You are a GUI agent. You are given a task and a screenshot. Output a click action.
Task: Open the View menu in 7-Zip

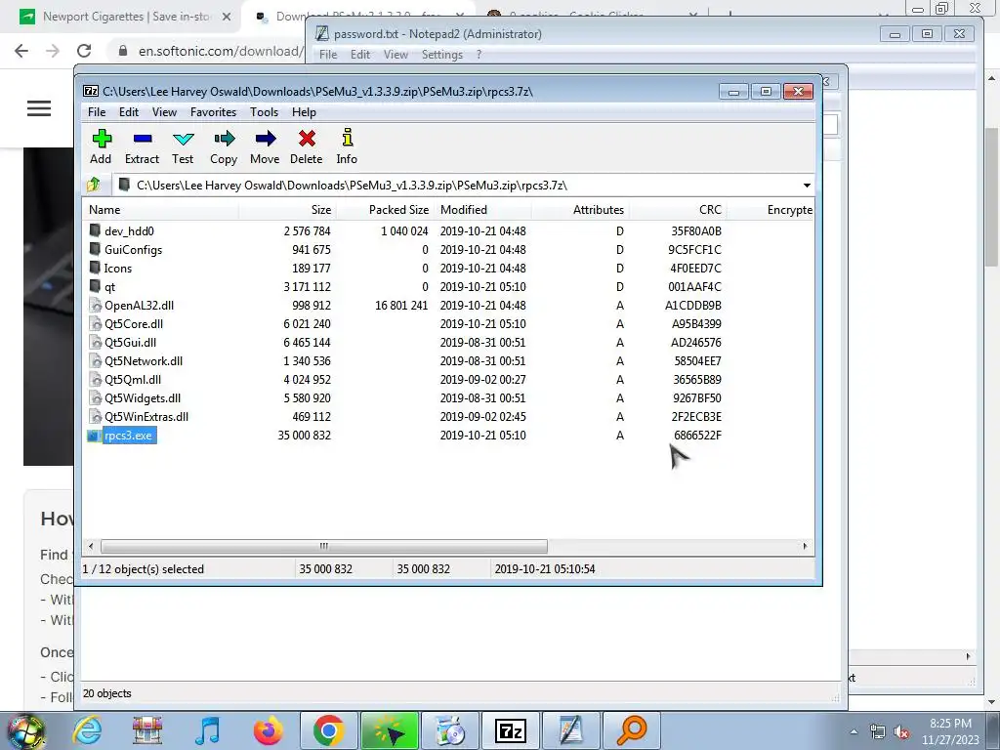164,112
